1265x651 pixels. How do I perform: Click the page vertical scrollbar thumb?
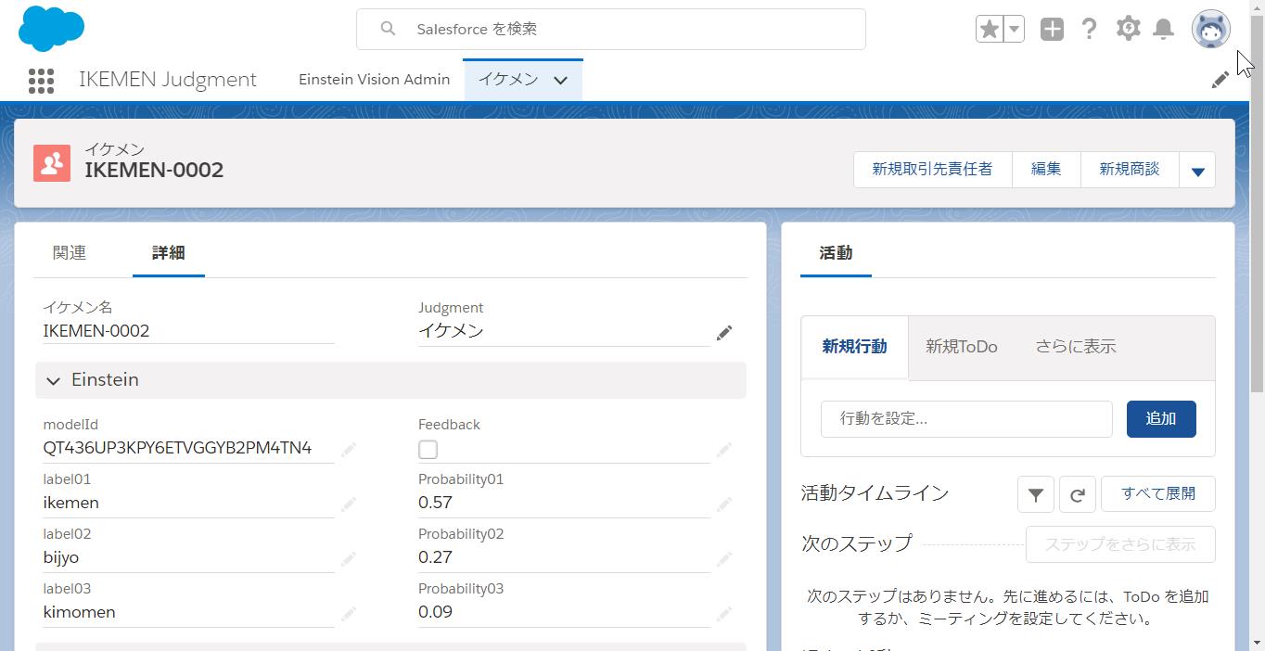[x=1258, y=204]
